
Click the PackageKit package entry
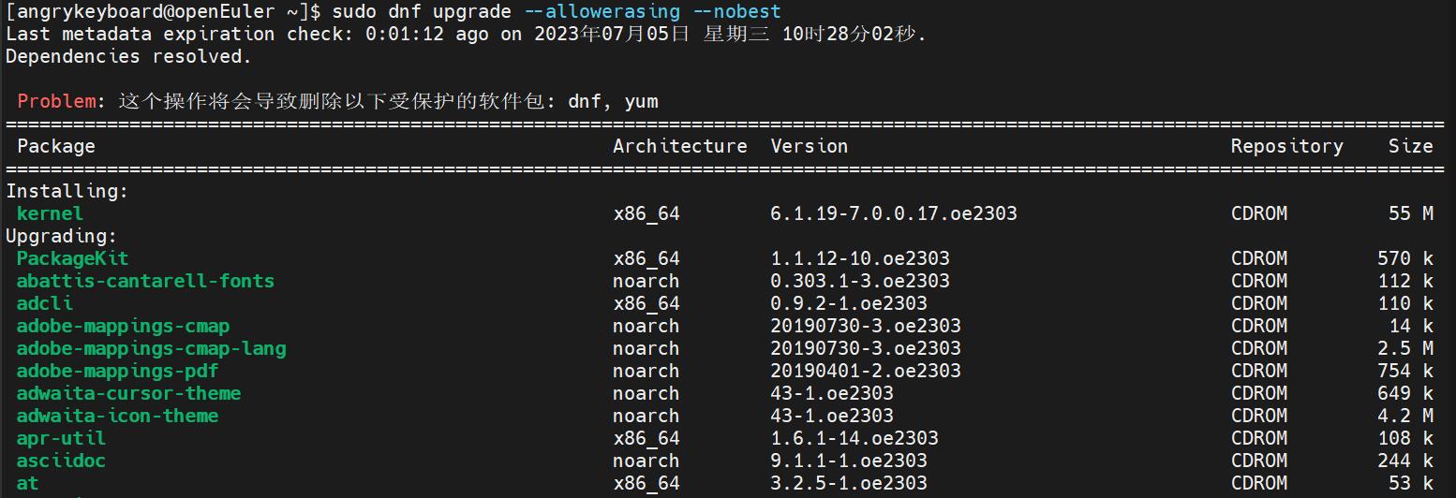coord(72,258)
